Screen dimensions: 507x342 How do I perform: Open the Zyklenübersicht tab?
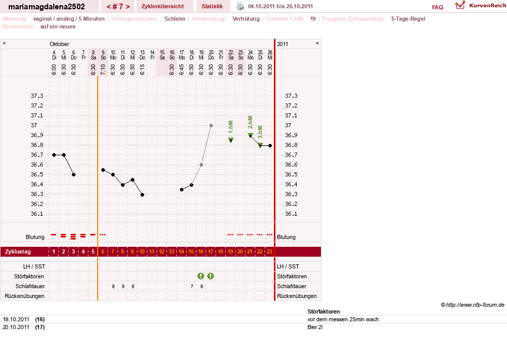[x=163, y=6]
